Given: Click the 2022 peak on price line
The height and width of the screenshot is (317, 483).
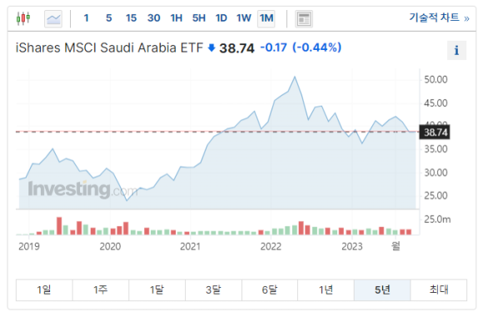Looking at the screenshot, I should (295, 77).
